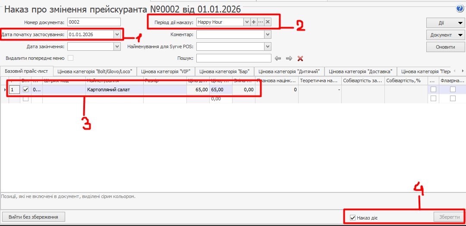Enable 'Видалити попереднє меню' checkbox
Viewport: 466px width, 226px height.
[70, 58]
